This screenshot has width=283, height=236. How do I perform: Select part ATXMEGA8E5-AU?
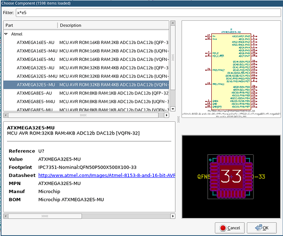click(x=86, y=93)
